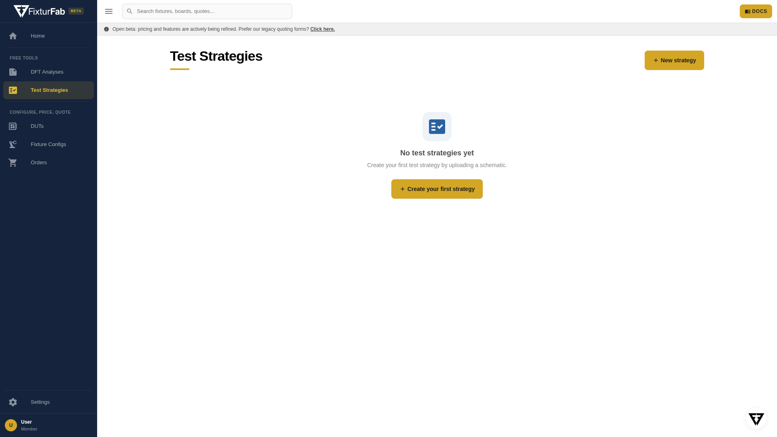Click the search magnifier icon
The width and height of the screenshot is (777, 437).
pos(129,11)
